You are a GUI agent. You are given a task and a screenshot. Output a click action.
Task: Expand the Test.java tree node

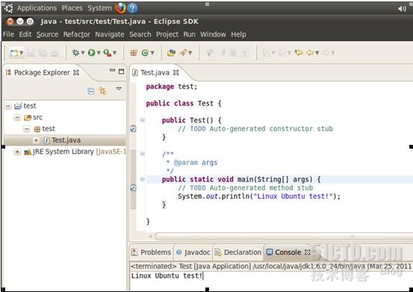click(36, 140)
